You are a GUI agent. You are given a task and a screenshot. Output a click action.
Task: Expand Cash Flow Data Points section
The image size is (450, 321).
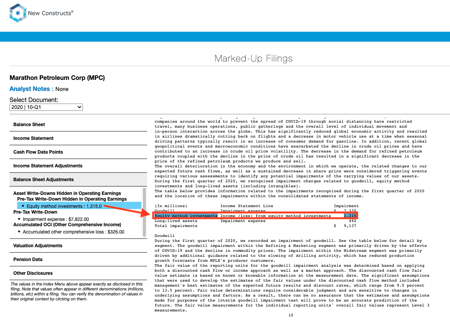click(78, 152)
